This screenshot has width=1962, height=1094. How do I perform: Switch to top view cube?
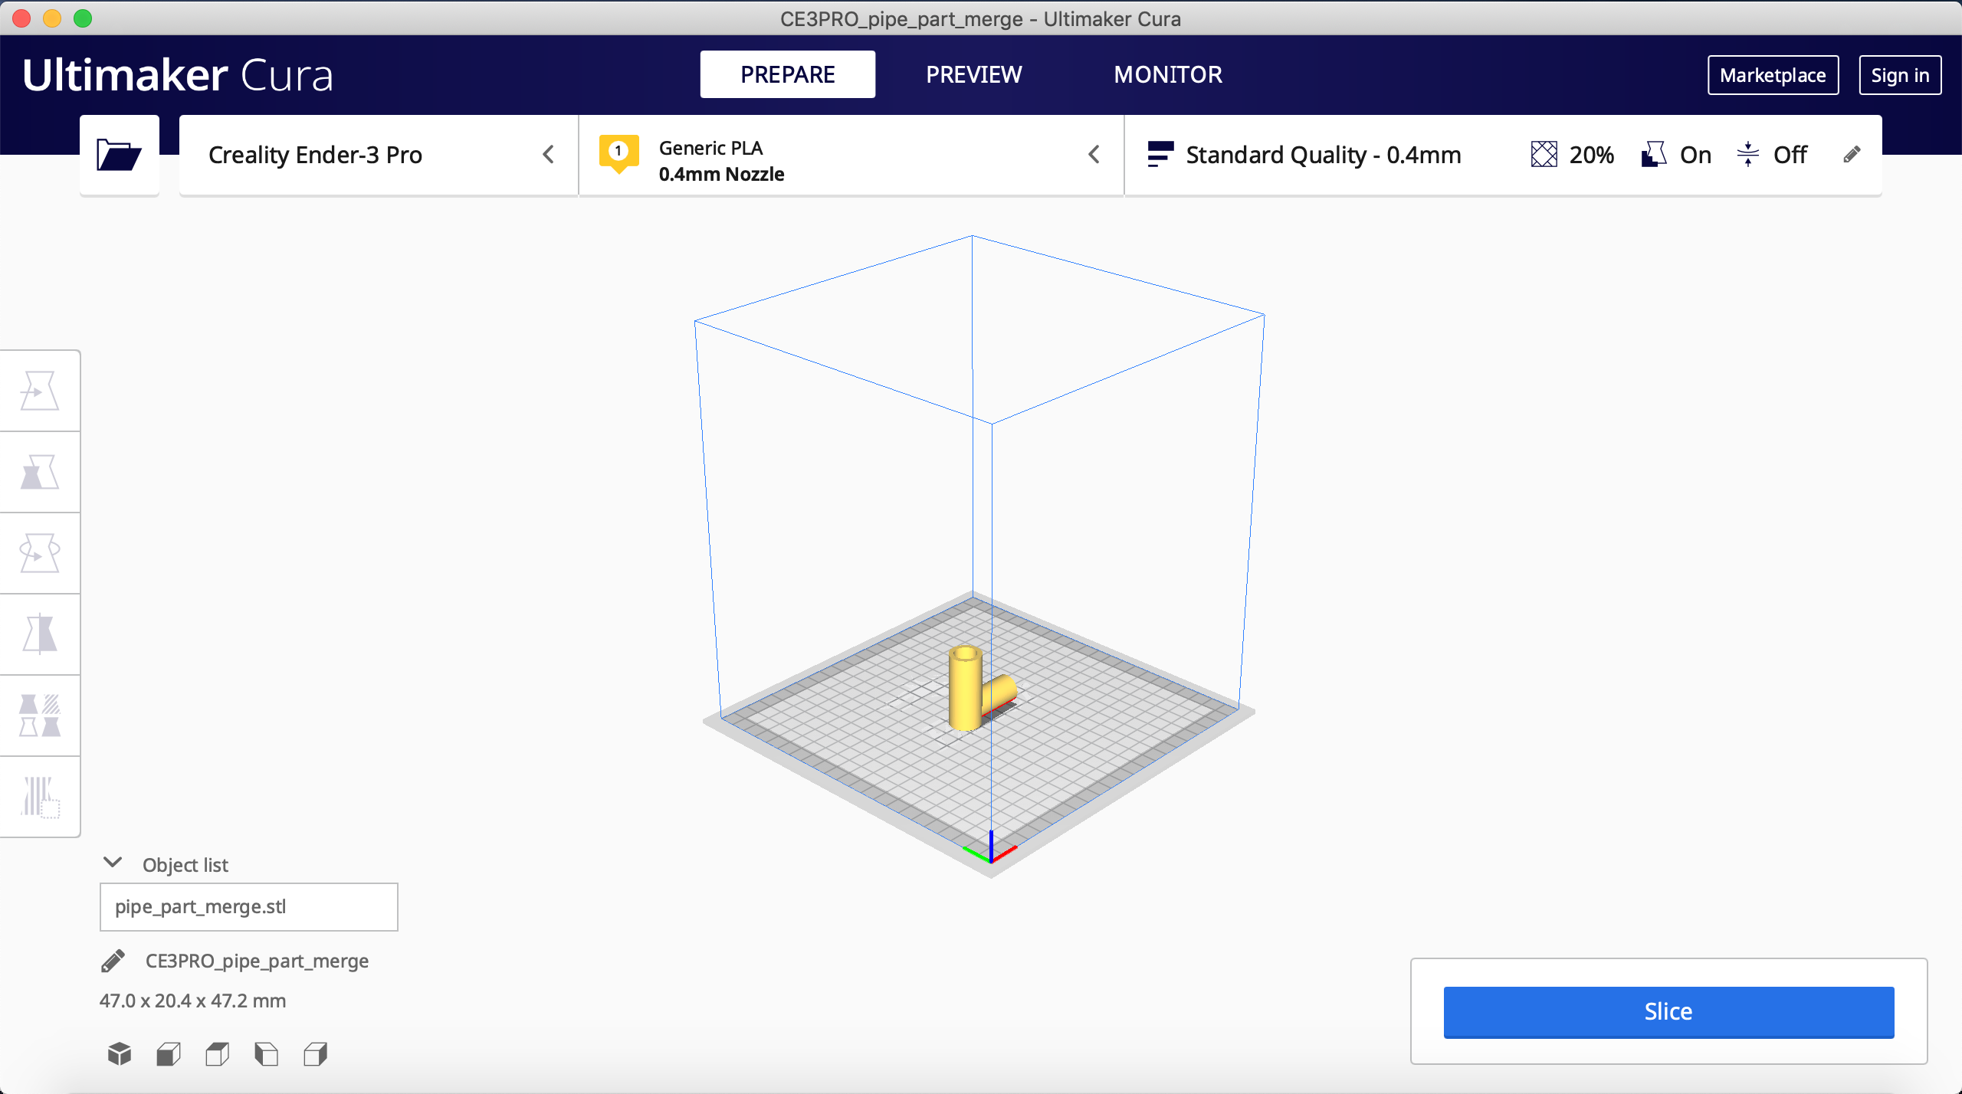coord(218,1054)
